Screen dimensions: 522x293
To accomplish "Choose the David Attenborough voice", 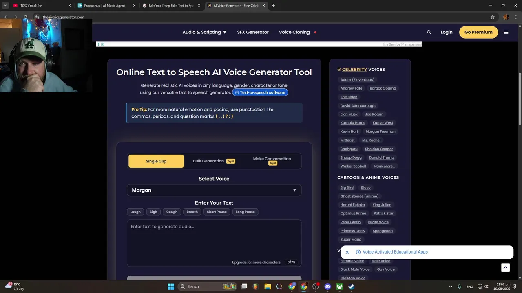I will click(358, 106).
